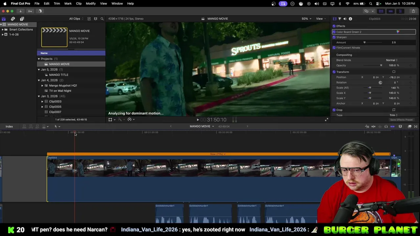
Task: Enter full screen viewer arrows icon
Action: pos(326,120)
